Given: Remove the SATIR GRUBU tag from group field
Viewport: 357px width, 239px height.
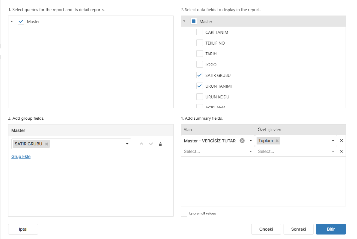Looking at the screenshot, I should tap(46, 144).
